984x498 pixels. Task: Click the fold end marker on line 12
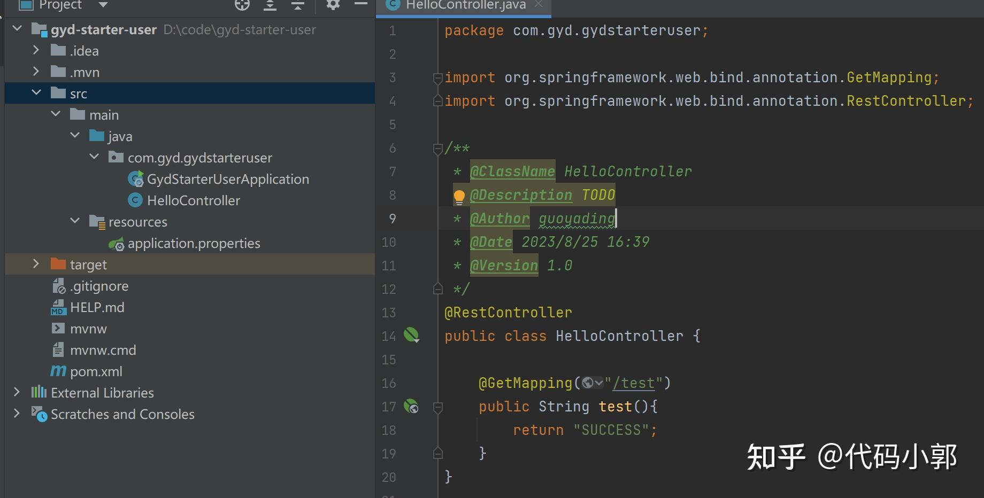click(x=437, y=289)
